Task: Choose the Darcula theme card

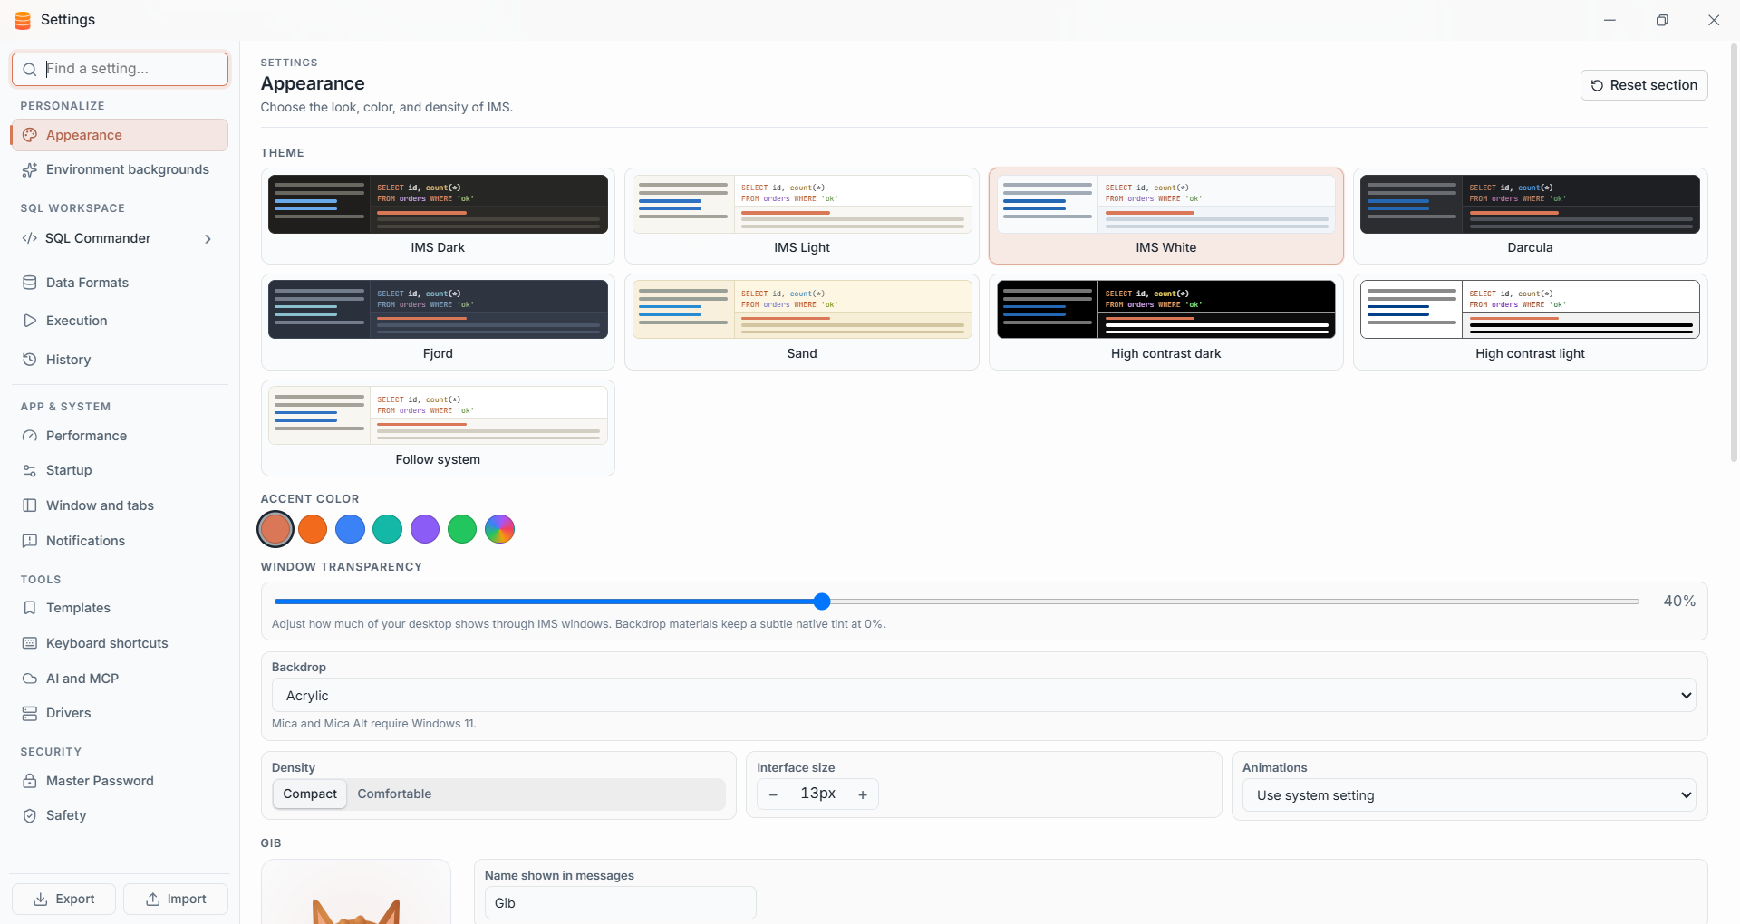Action: 1530,216
